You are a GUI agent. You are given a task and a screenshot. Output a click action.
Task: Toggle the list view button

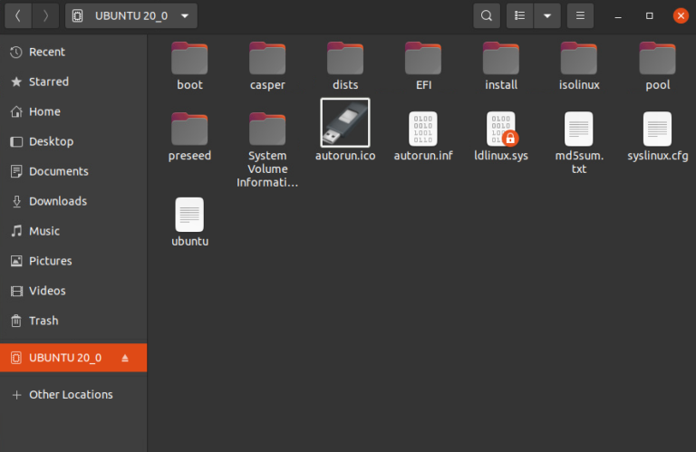point(519,15)
